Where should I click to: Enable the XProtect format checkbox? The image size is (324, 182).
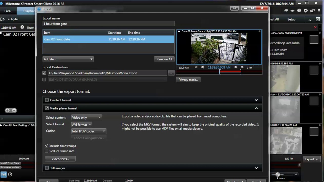(x=47, y=100)
